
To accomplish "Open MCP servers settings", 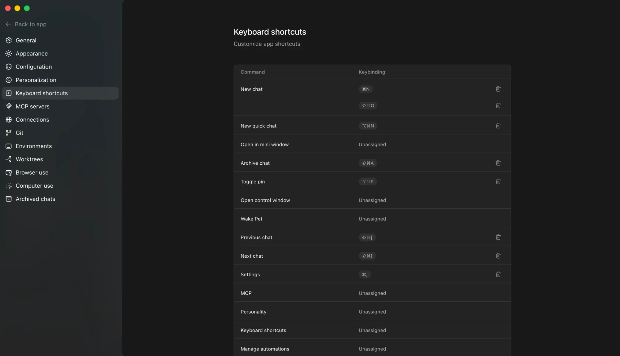I will (60, 106).
